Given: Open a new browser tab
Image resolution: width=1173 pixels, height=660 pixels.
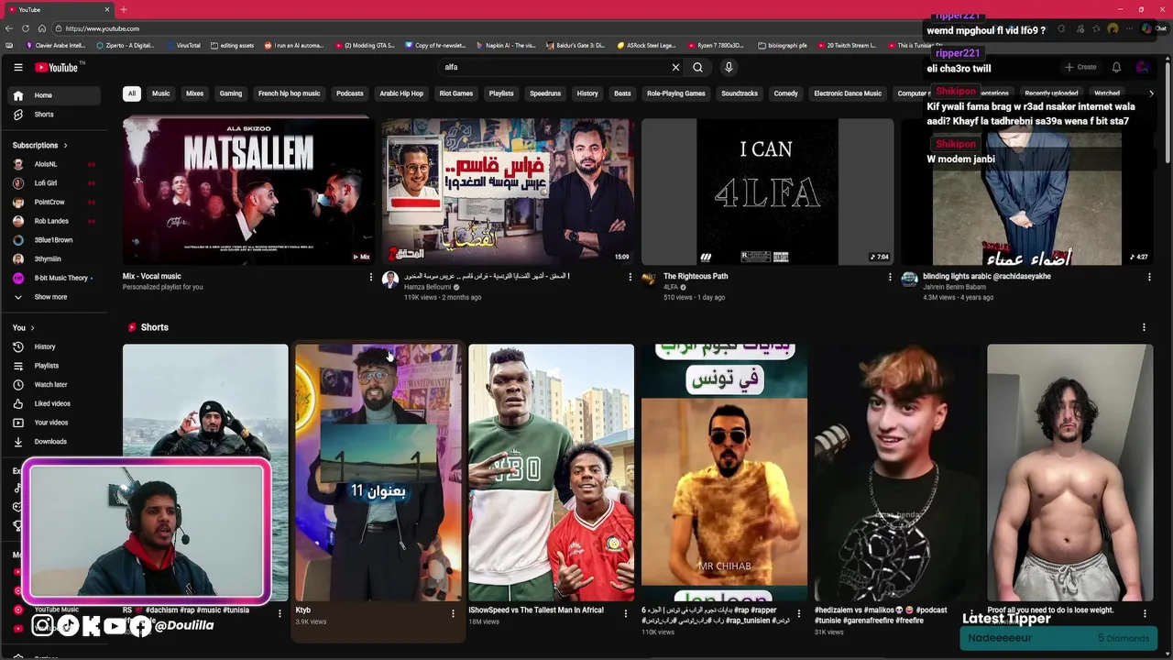Looking at the screenshot, I should pyautogui.click(x=124, y=9).
